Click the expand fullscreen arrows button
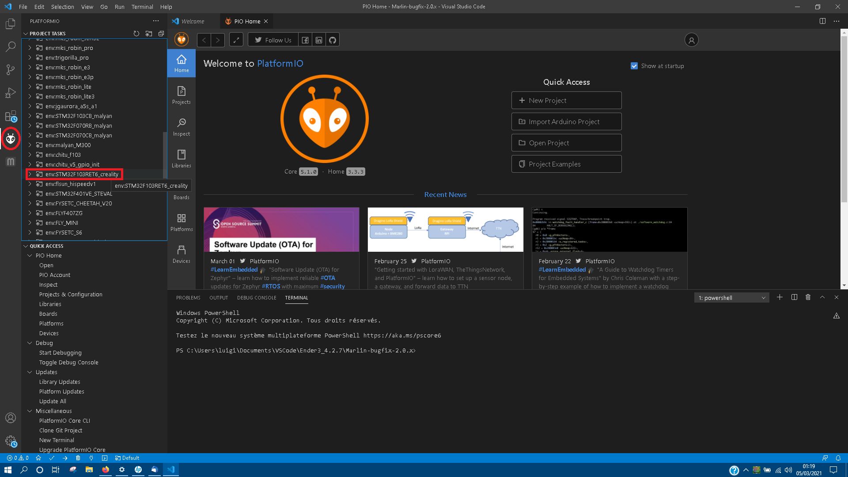This screenshot has width=848, height=477. [236, 40]
